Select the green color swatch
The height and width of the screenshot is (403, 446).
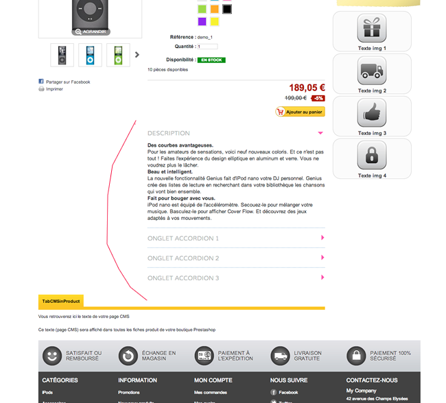point(202,9)
